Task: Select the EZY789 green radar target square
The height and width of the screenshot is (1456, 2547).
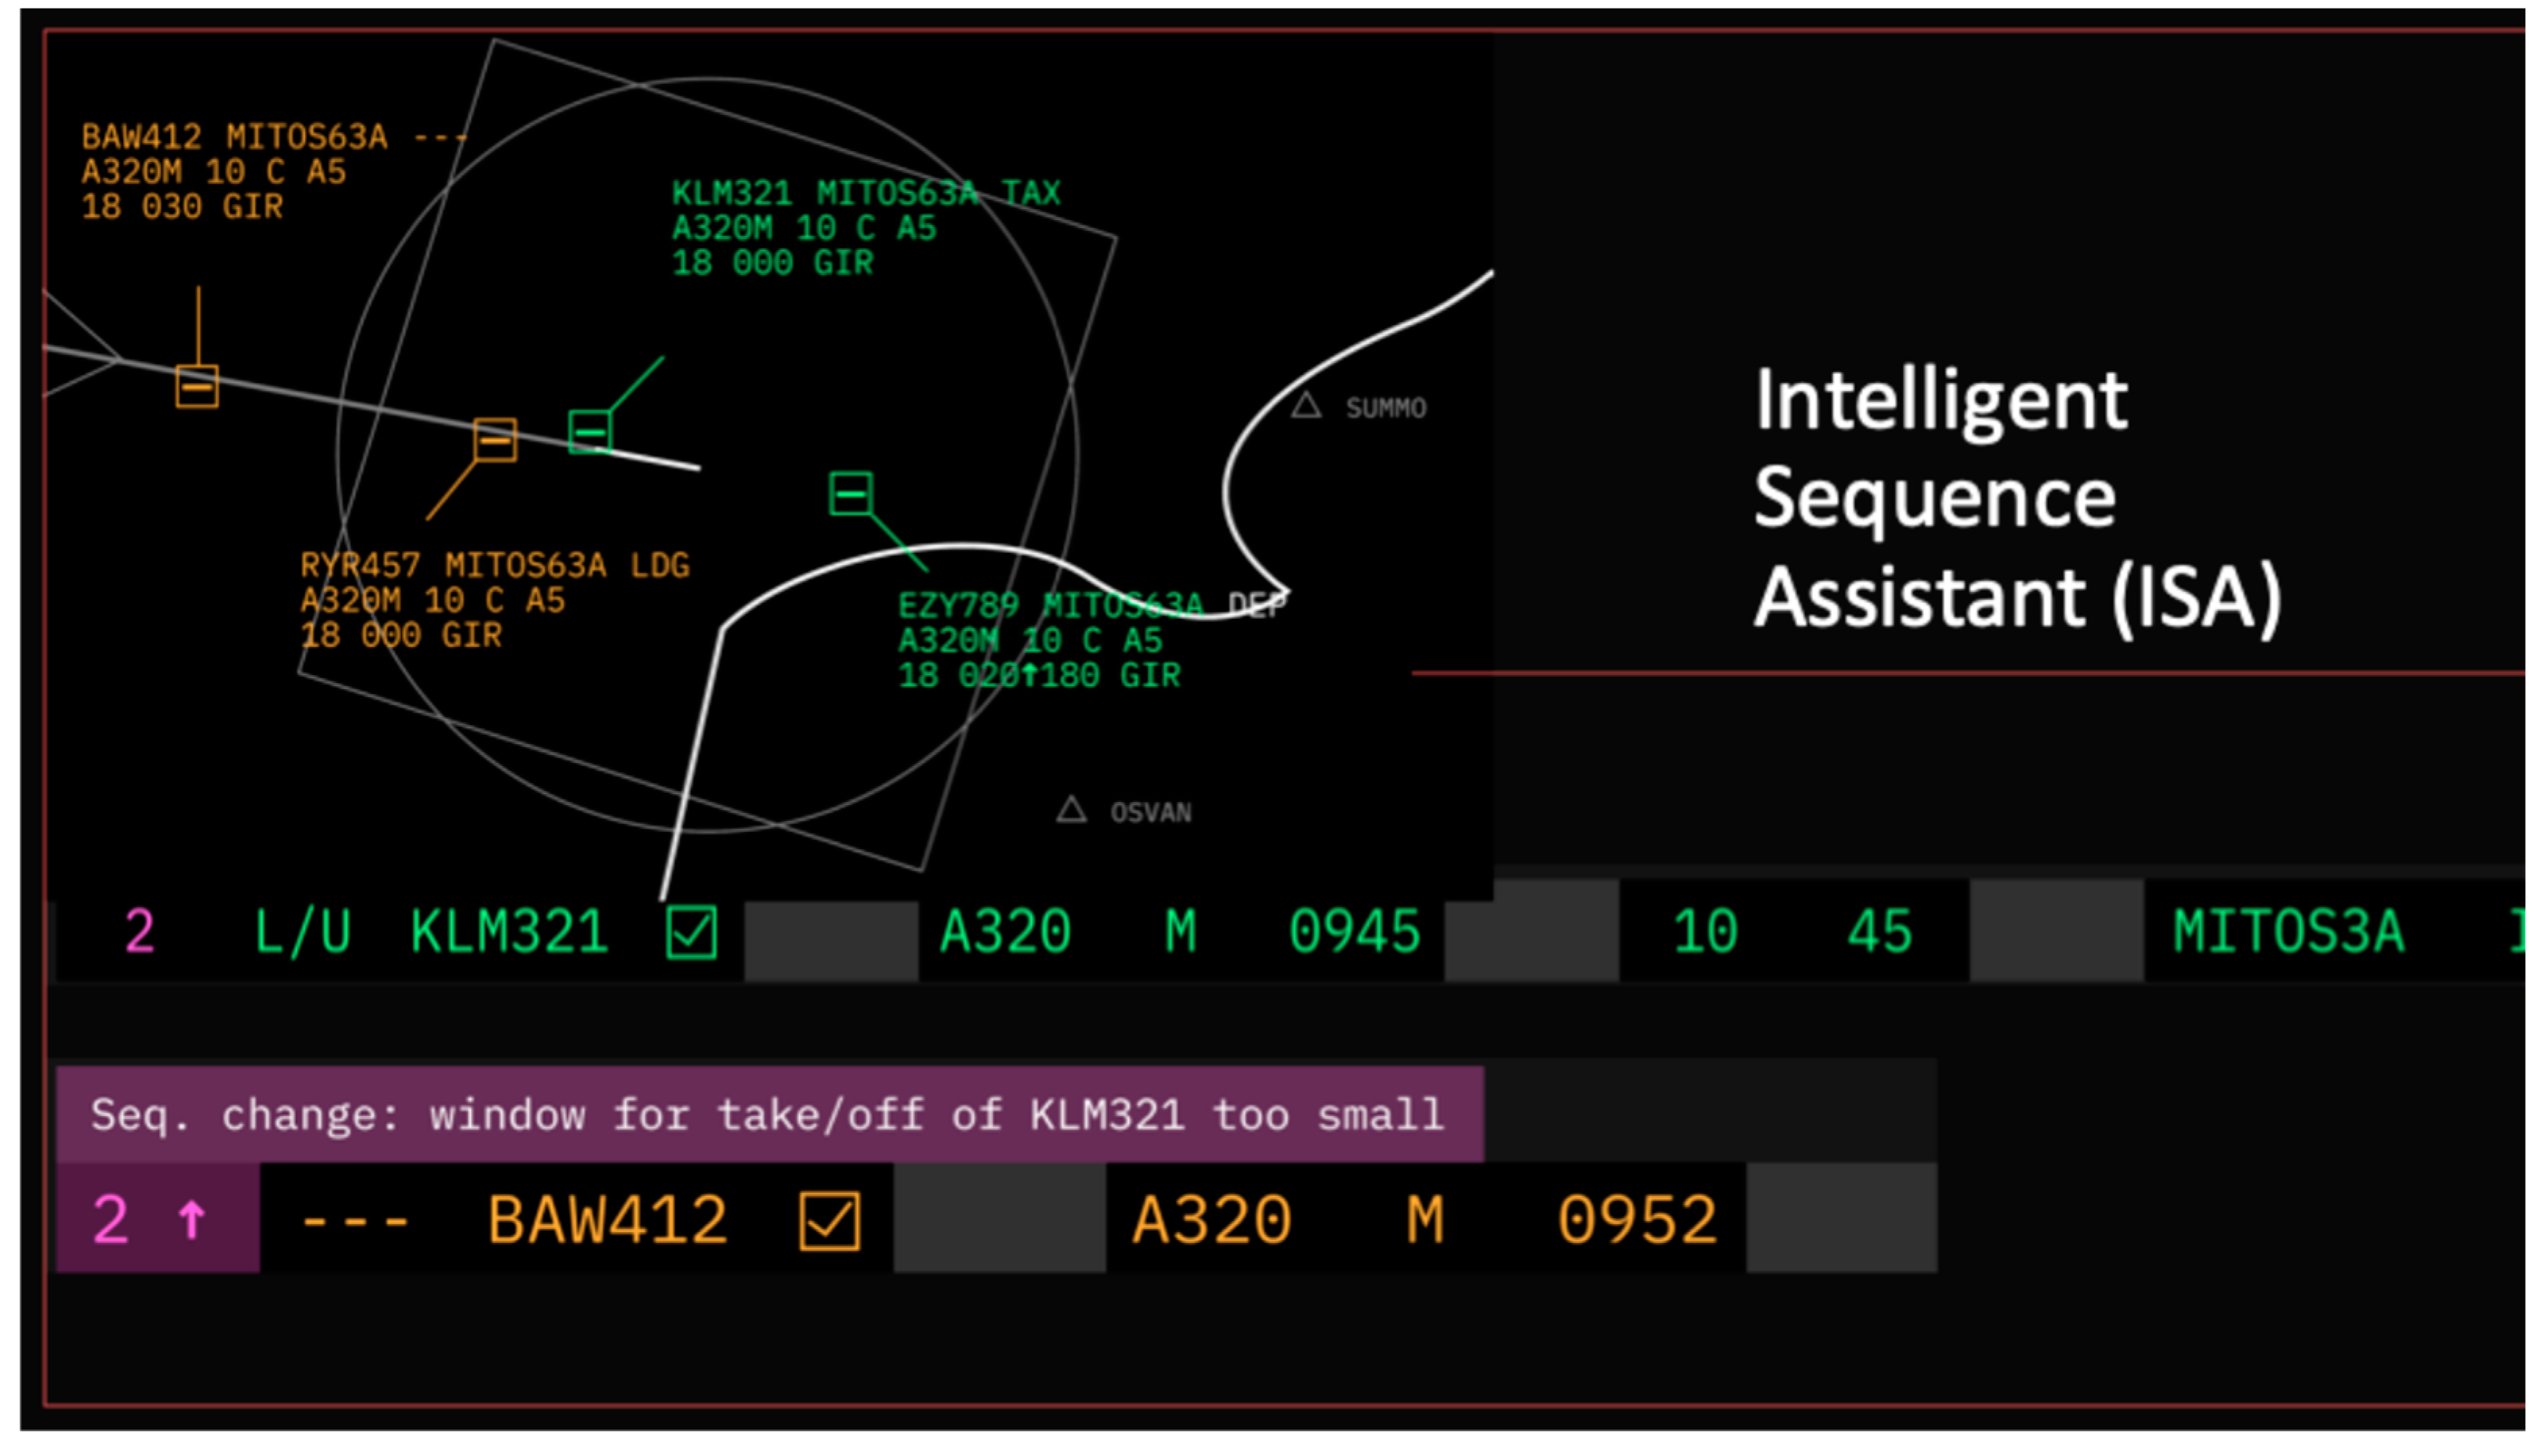Action: click(x=851, y=493)
